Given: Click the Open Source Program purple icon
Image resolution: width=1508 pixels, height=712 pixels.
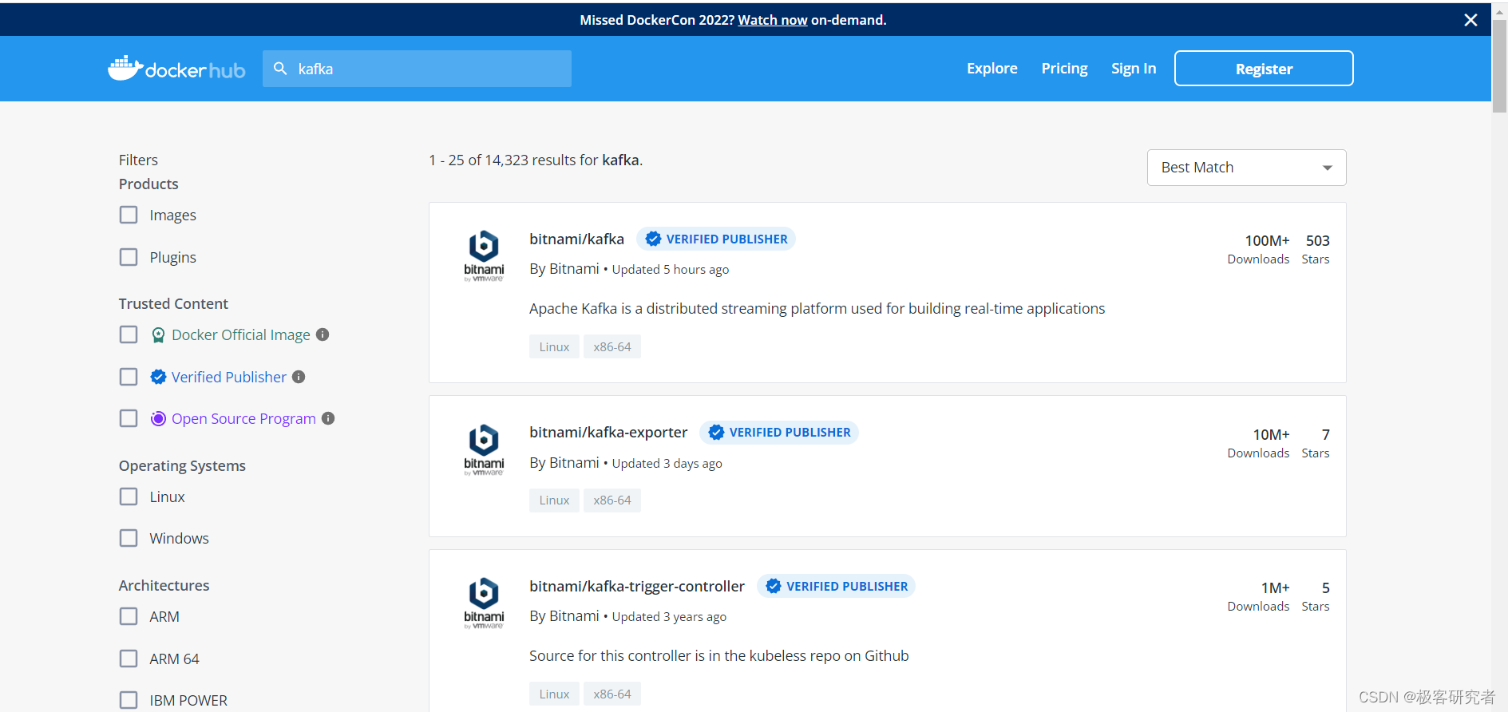Looking at the screenshot, I should click(158, 418).
